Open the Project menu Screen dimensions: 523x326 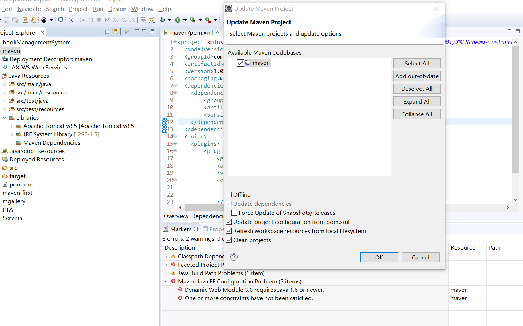78,9
